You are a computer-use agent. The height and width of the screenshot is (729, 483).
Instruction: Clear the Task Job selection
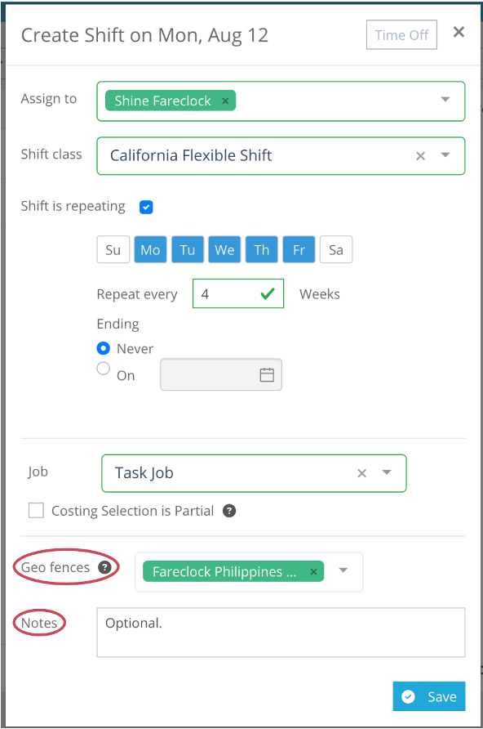(362, 473)
